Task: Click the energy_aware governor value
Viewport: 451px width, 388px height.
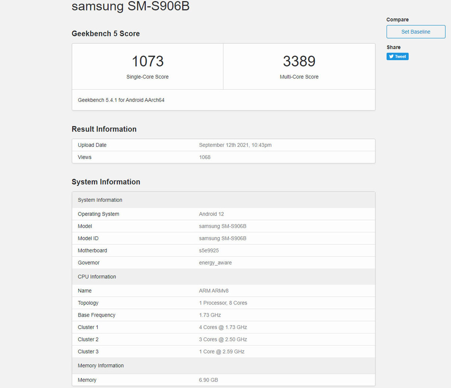Action: click(215, 263)
